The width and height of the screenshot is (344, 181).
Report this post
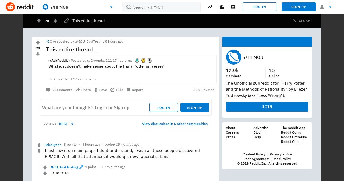click(x=135, y=90)
